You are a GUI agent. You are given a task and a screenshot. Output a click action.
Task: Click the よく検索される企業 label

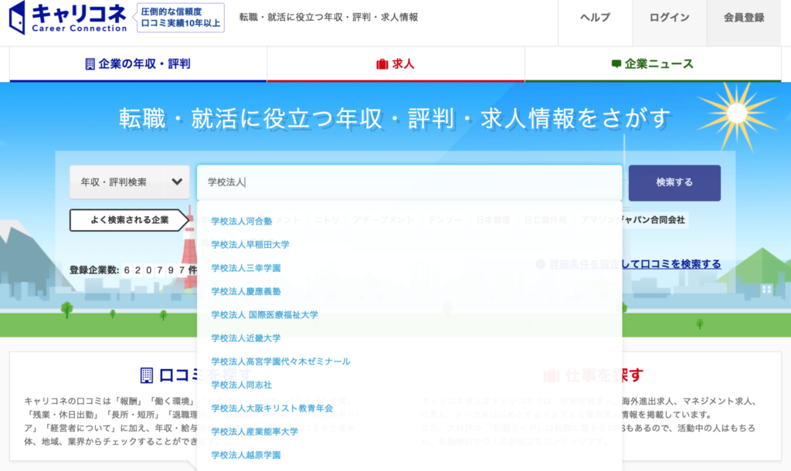pos(129,220)
